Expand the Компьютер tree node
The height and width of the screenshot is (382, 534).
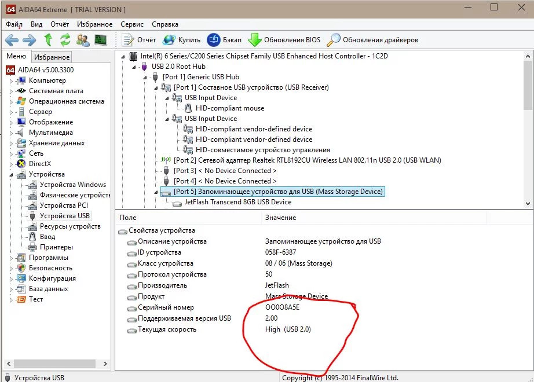click(11, 81)
